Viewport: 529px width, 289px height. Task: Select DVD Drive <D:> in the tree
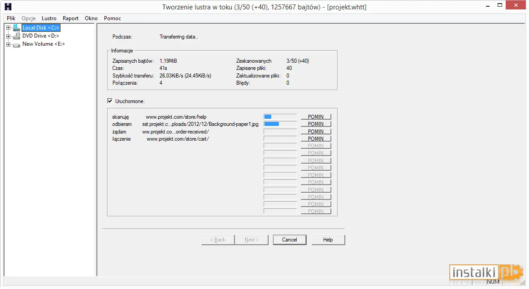40,36
